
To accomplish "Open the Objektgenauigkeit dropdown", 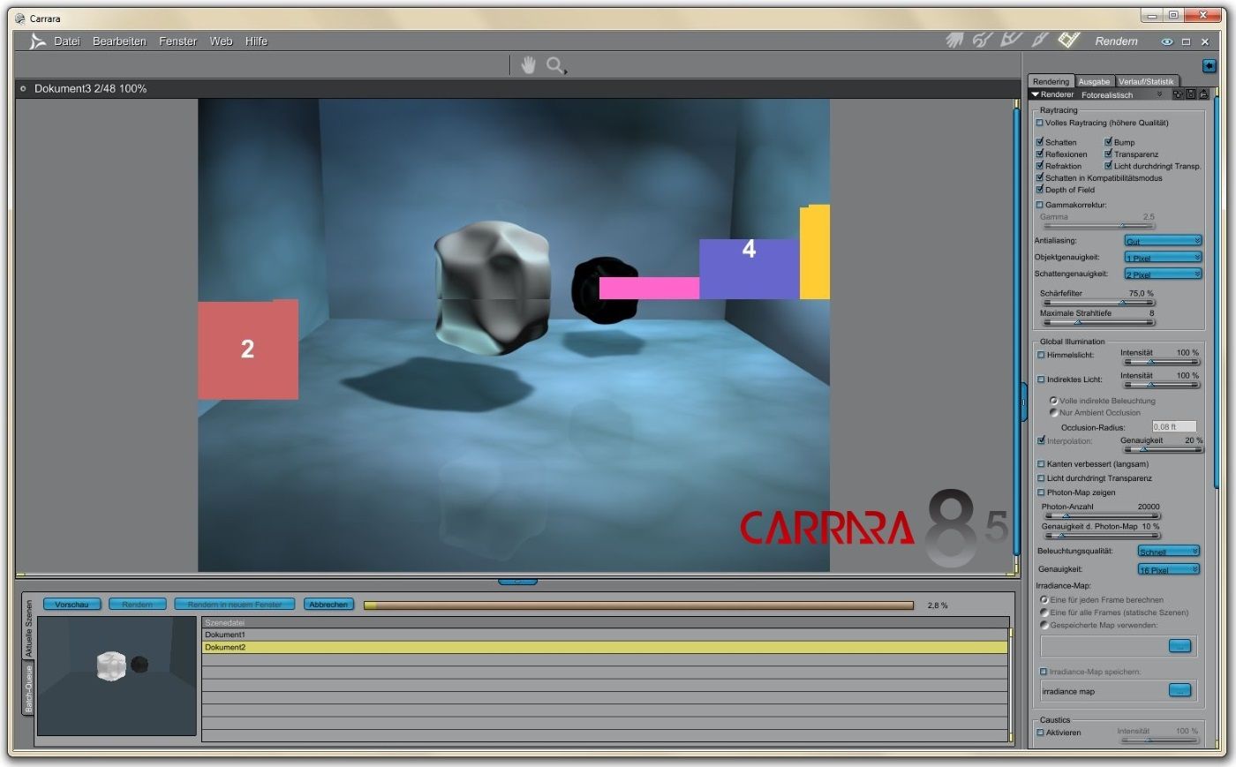I will [1163, 257].
